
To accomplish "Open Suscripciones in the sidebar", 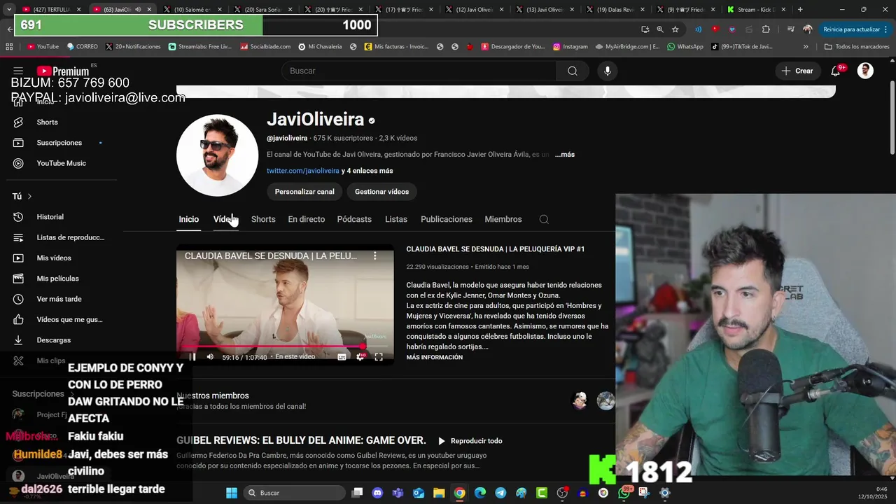I will tap(59, 143).
